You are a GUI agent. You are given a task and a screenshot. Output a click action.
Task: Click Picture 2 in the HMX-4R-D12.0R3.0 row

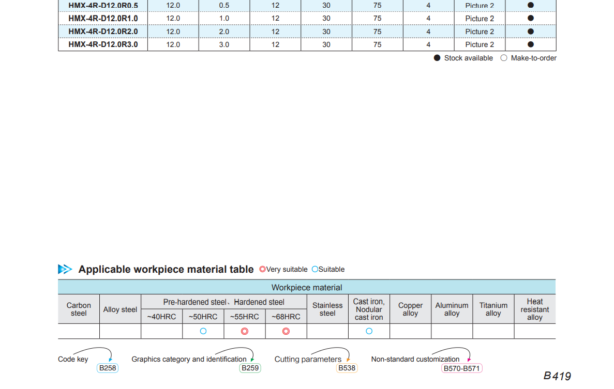(480, 44)
